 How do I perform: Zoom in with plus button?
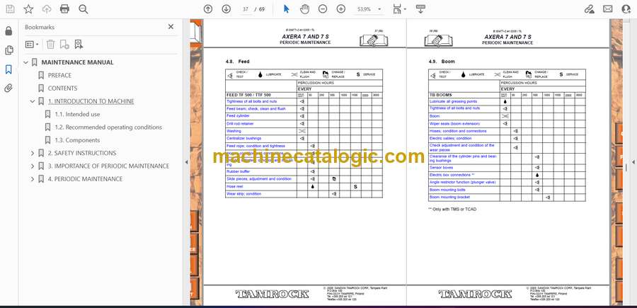pos(341,9)
